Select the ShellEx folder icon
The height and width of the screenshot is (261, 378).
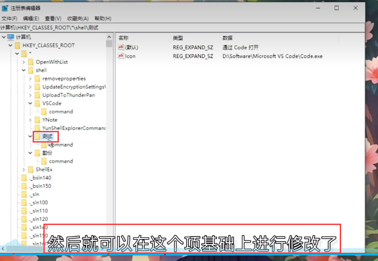[30, 170]
